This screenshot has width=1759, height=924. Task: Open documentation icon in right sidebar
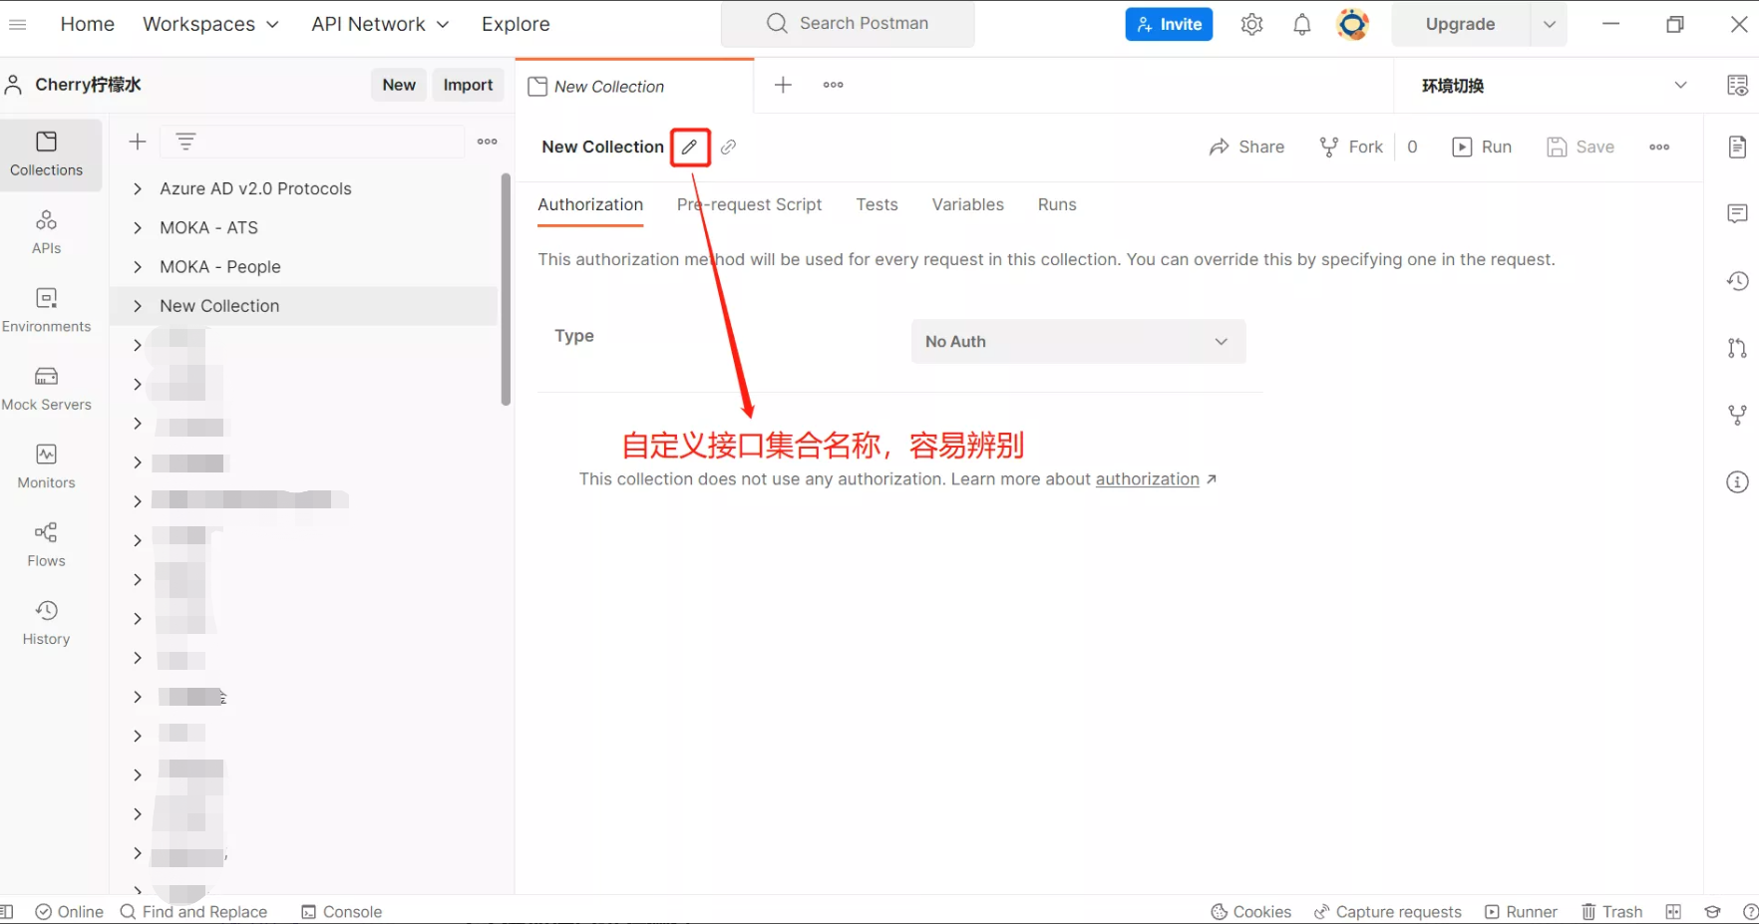click(1737, 147)
